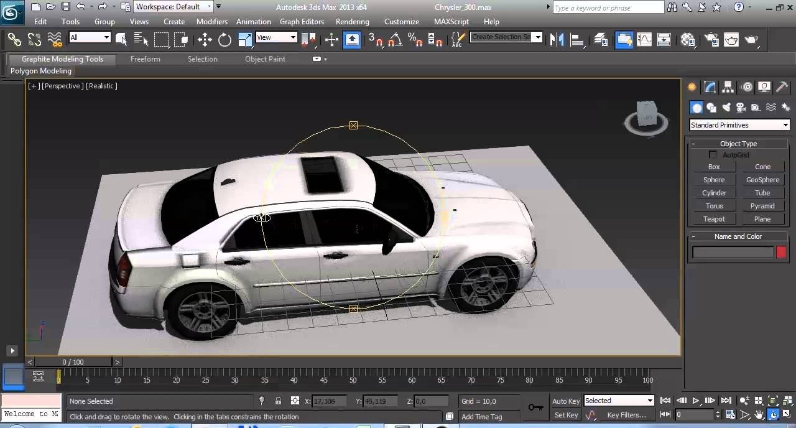Open the View reference coordinate dropdown
Image resolution: width=796 pixels, height=428 pixels.
[x=277, y=37]
